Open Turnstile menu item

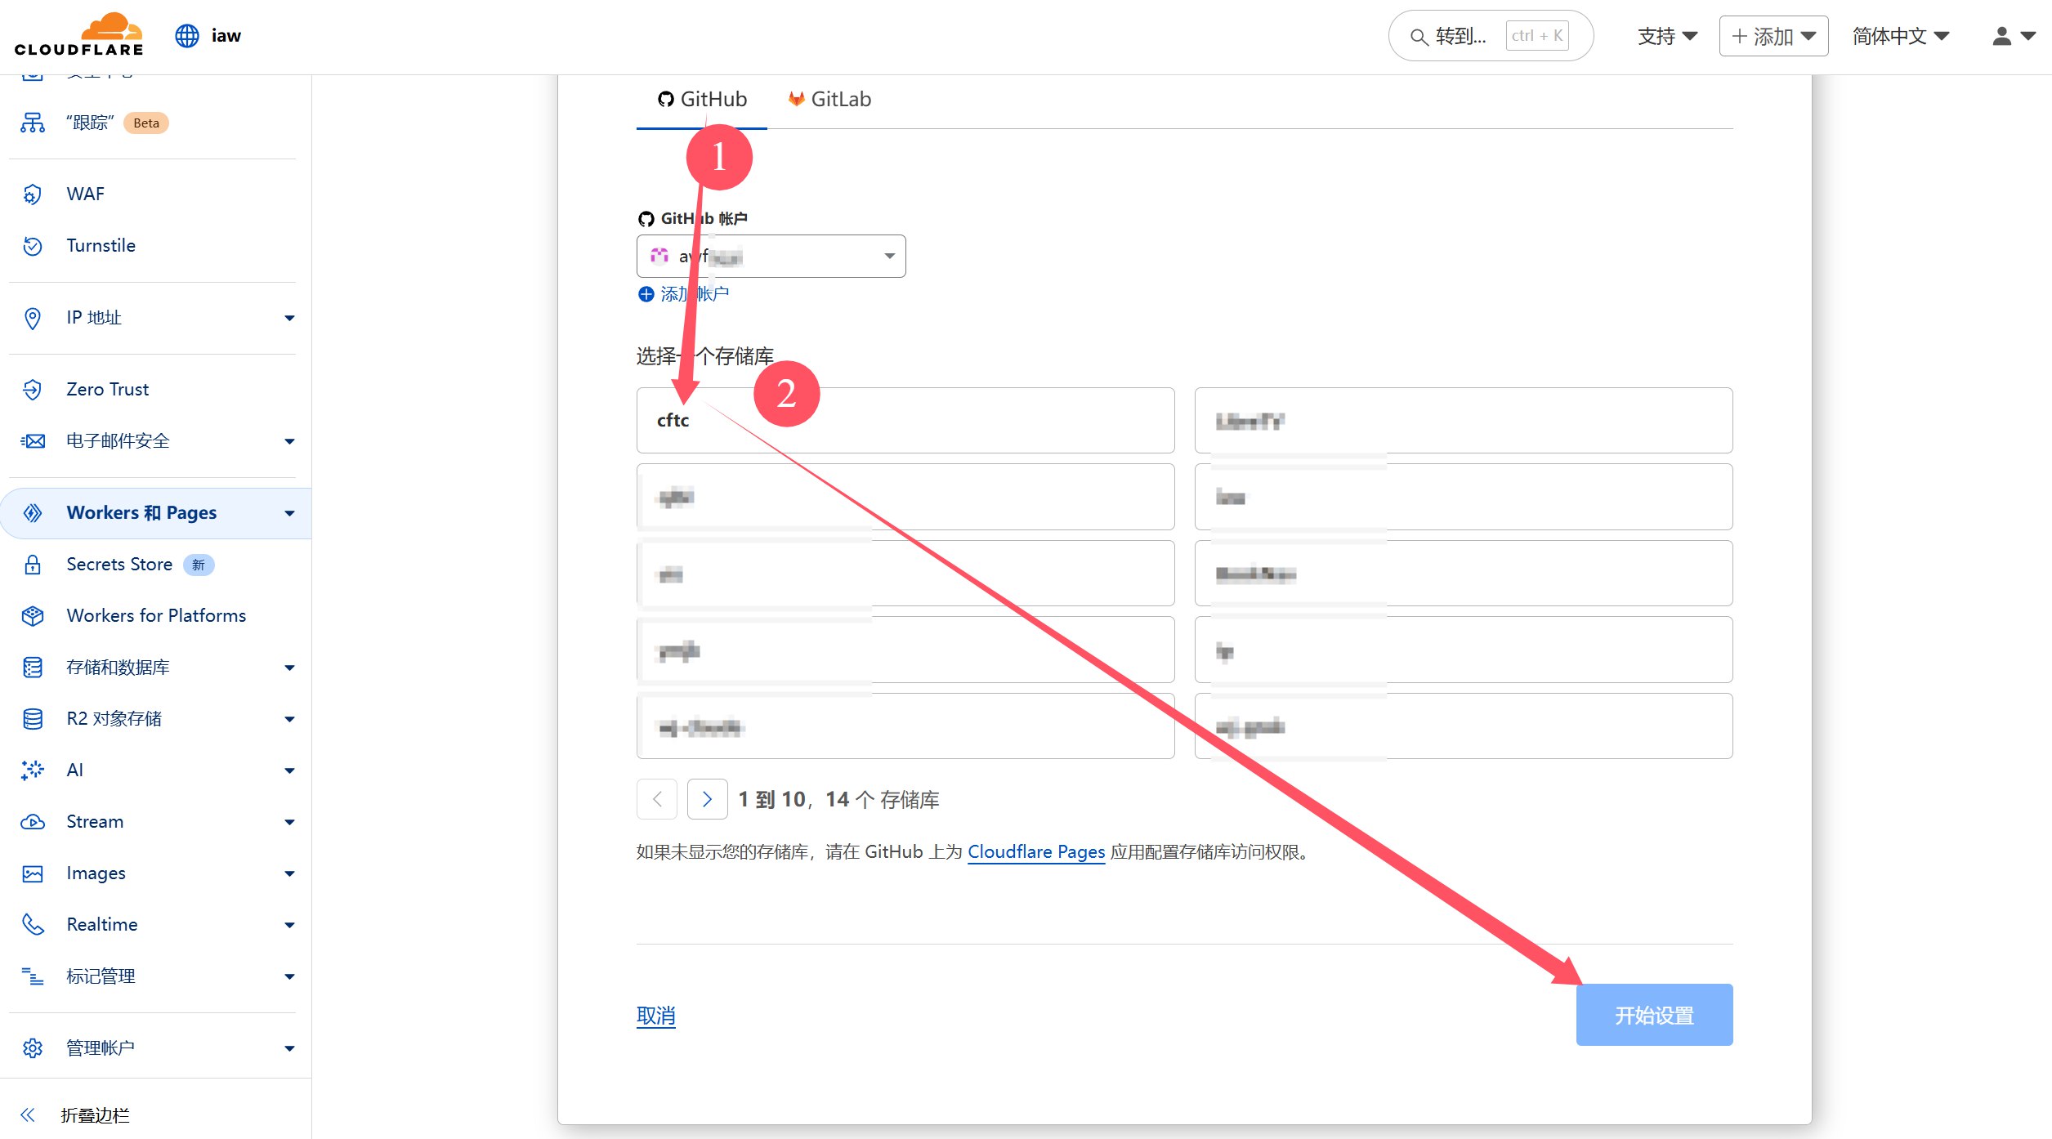point(101,246)
